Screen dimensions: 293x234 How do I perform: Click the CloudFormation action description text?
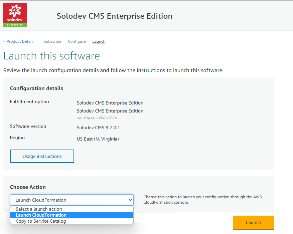(202, 200)
